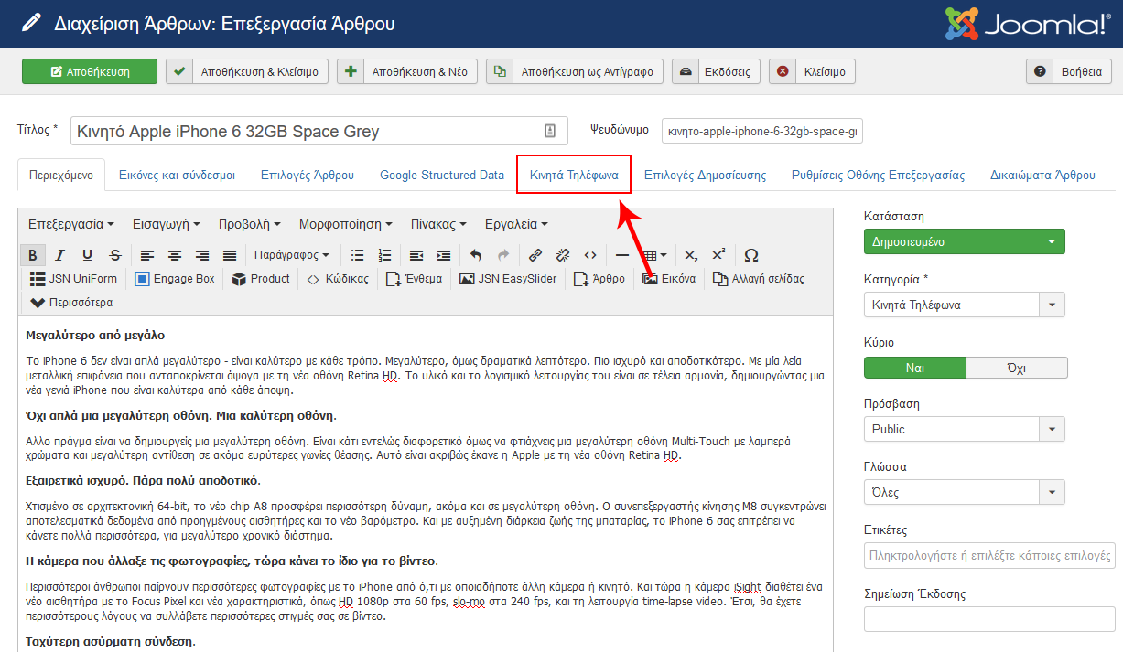Switch to Εικόνες και σύνδεσμοι tab
This screenshot has width=1123, height=652.
tap(177, 176)
